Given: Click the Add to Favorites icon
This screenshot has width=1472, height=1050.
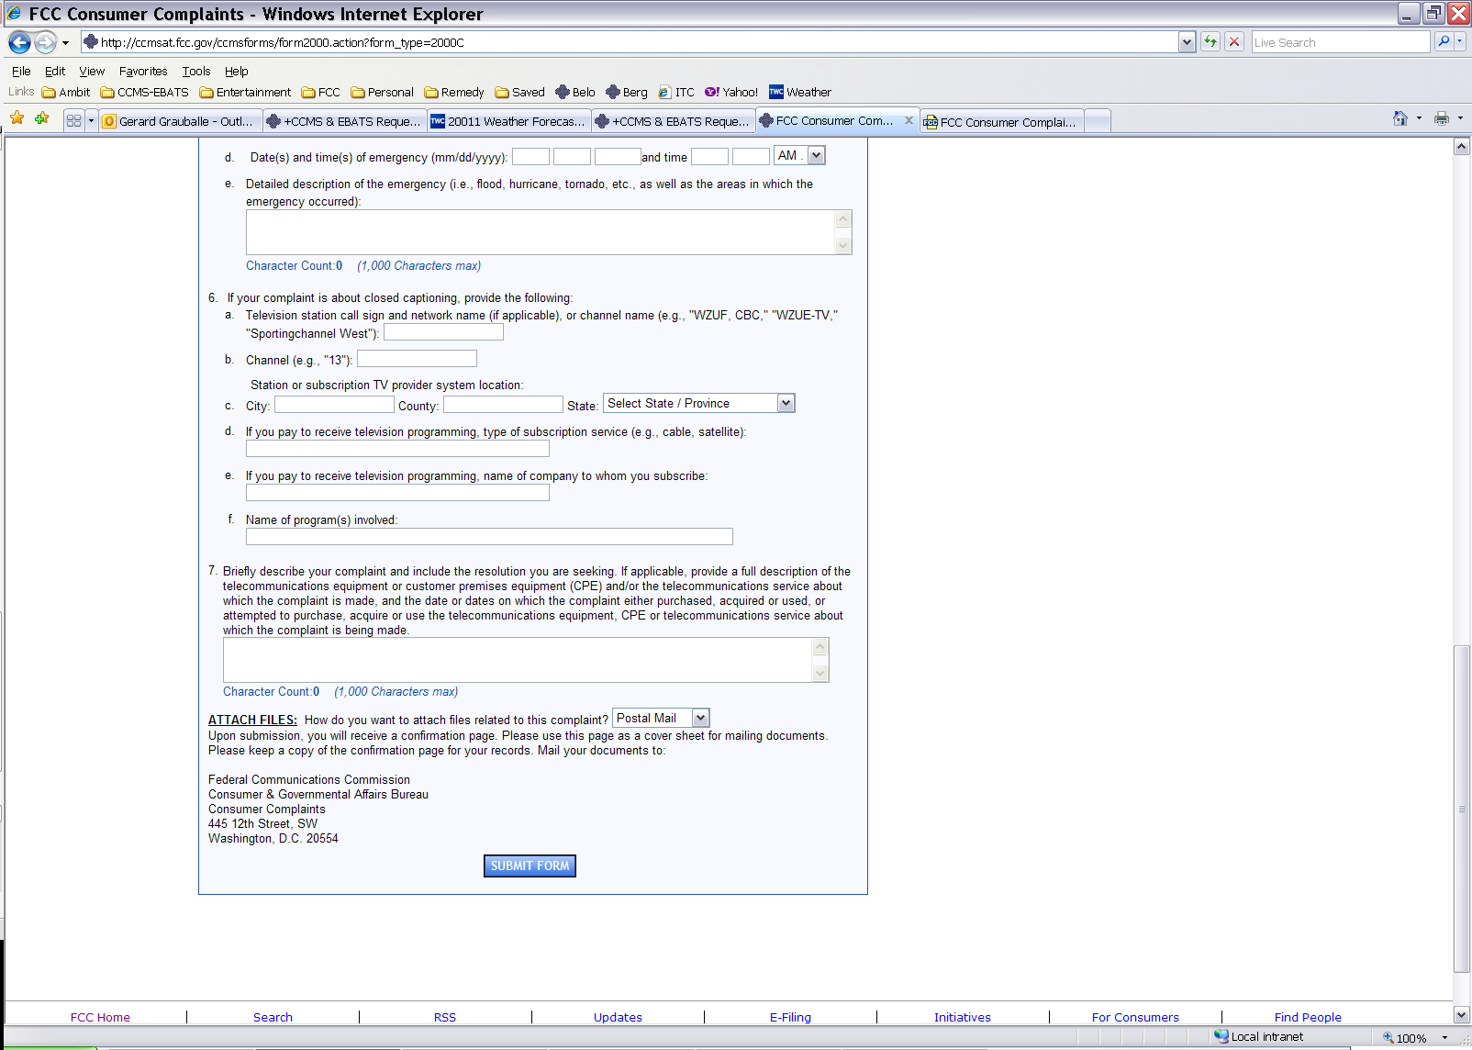Looking at the screenshot, I should [42, 118].
